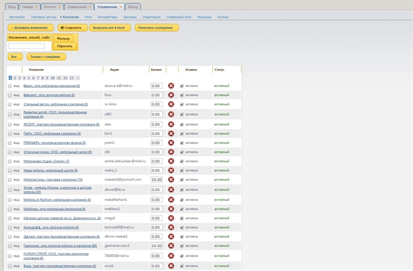Click delete icon in Гармония row
413x271 pixels.
coord(171,246)
